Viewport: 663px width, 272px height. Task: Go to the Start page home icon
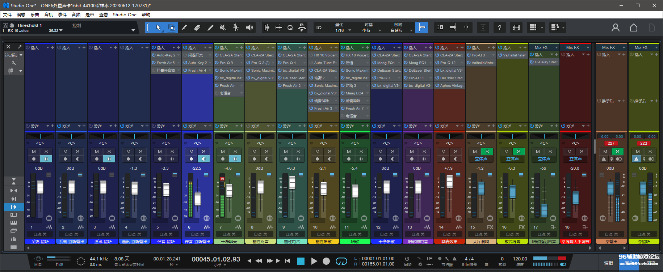(634, 27)
